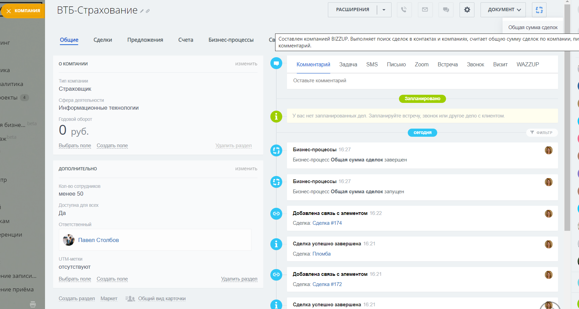
Task: Open the settings gear icon
Action: (467, 10)
